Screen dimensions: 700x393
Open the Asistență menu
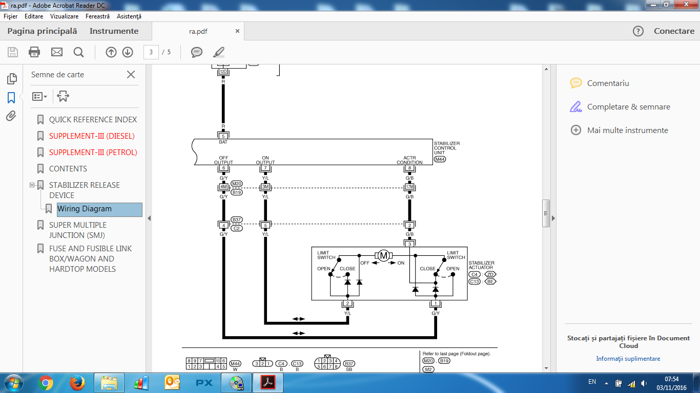129,16
